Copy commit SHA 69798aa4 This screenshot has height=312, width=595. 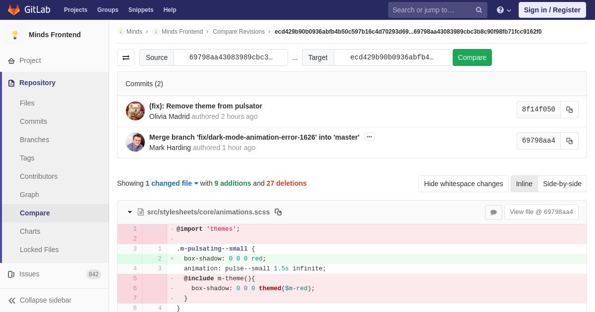tap(569, 141)
